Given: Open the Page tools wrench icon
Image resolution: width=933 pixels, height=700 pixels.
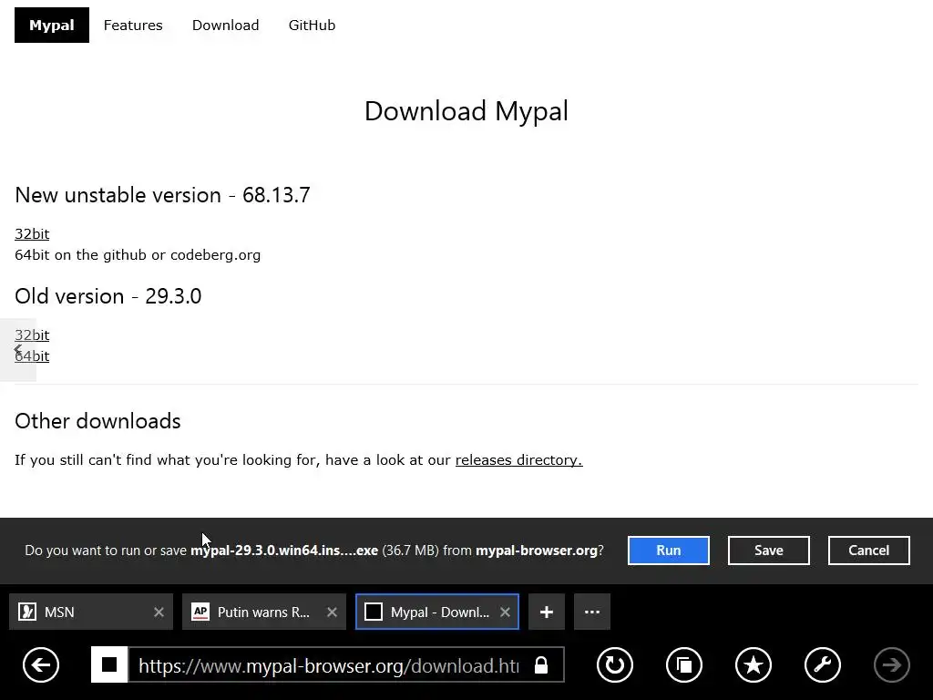Looking at the screenshot, I should pyautogui.click(x=823, y=664).
